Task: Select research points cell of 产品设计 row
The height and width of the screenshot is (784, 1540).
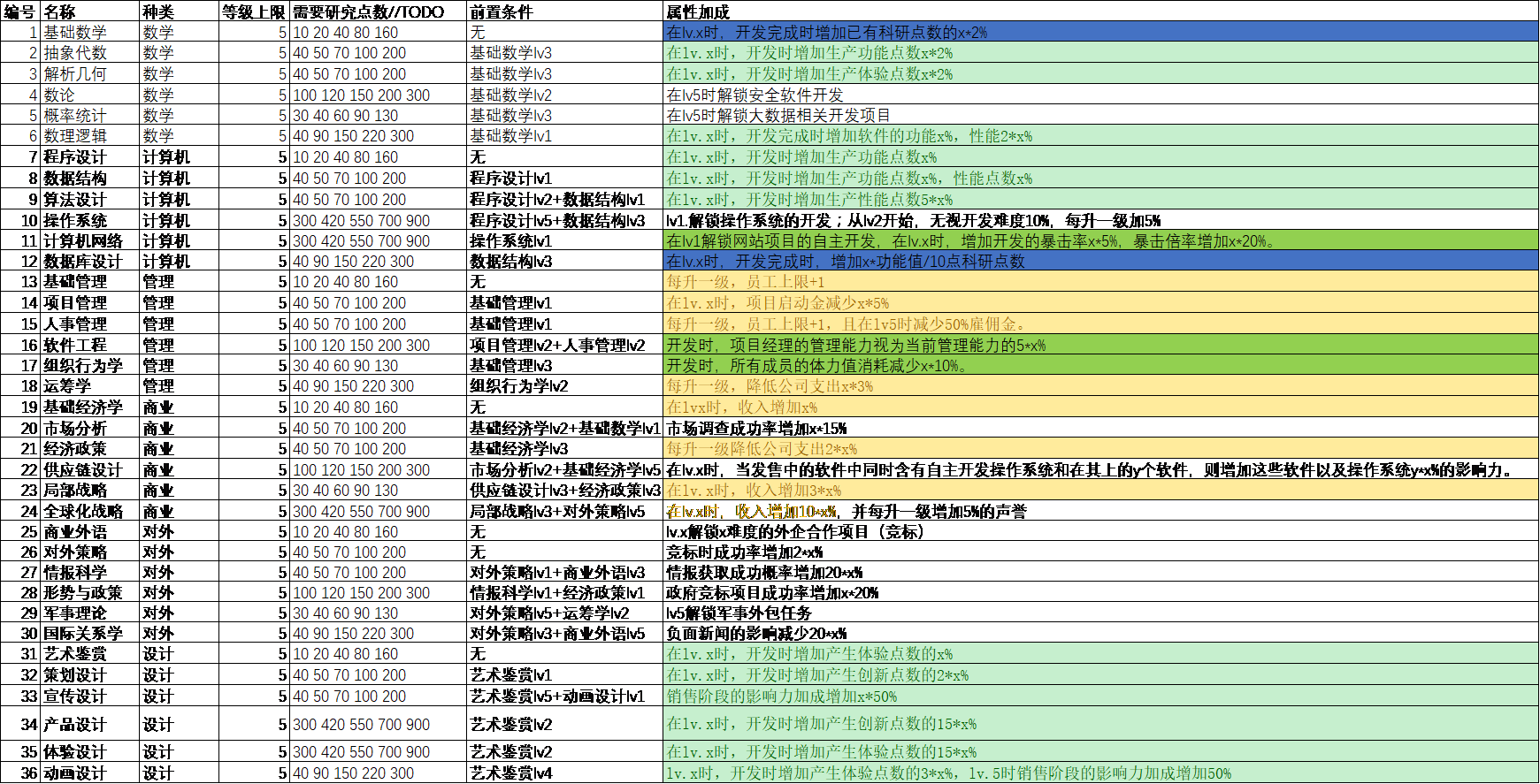Action: click(378, 724)
